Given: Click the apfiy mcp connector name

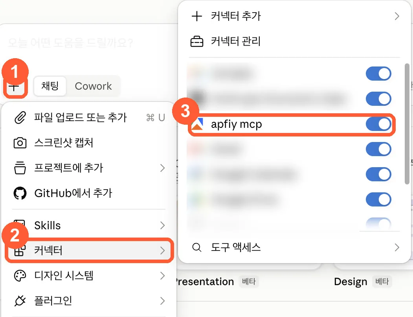Looking at the screenshot, I should pyautogui.click(x=237, y=124).
